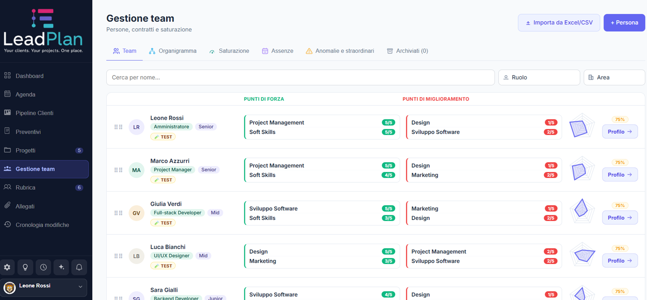
Task: Click the lightbulb ideas icon
Action: click(x=25, y=267)
